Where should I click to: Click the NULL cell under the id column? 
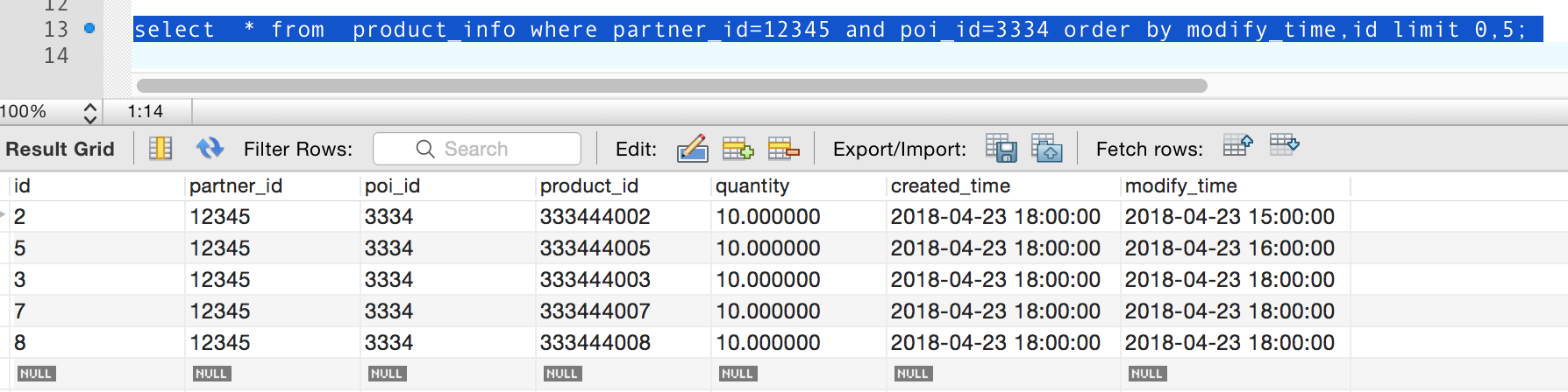point(36,374)
